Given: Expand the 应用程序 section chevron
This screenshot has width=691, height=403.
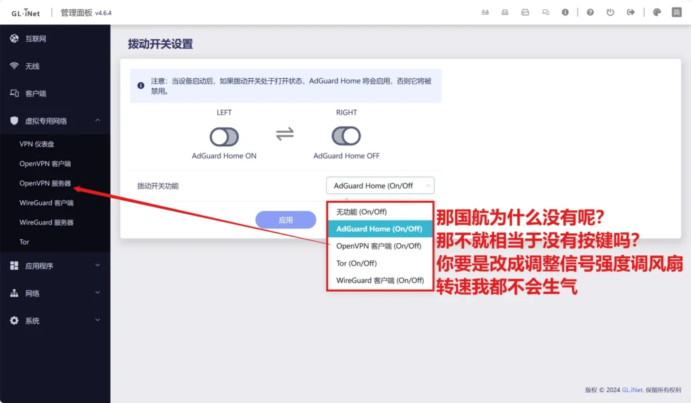Looking at the screenshot, I should pyautogui.click(x=97, y=265).
